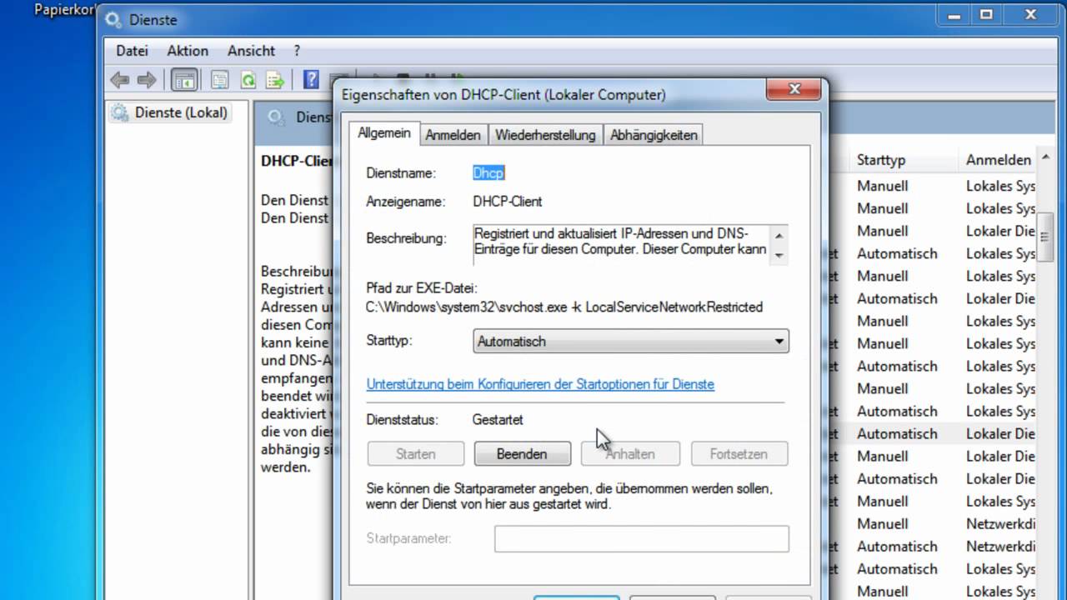
Task: Open the Aktion menu
Action: tap(188, 51)
